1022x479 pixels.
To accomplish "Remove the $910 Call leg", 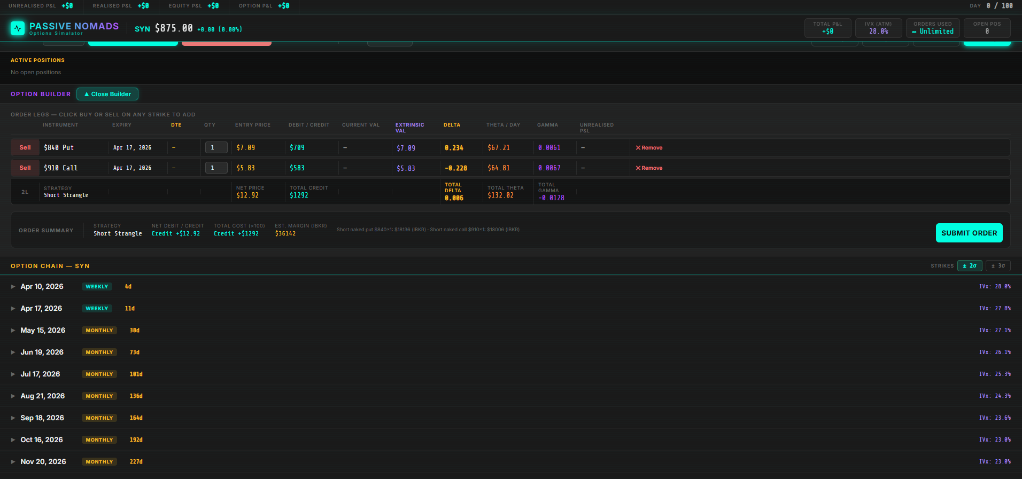I will [649, 168].
